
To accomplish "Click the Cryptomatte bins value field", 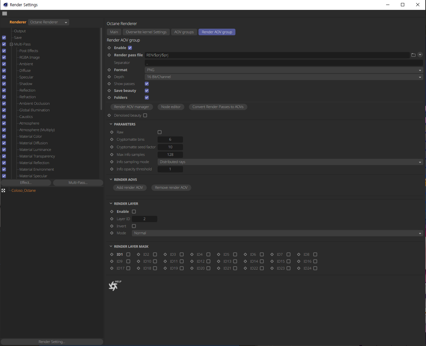I will [x=170, y=139].
